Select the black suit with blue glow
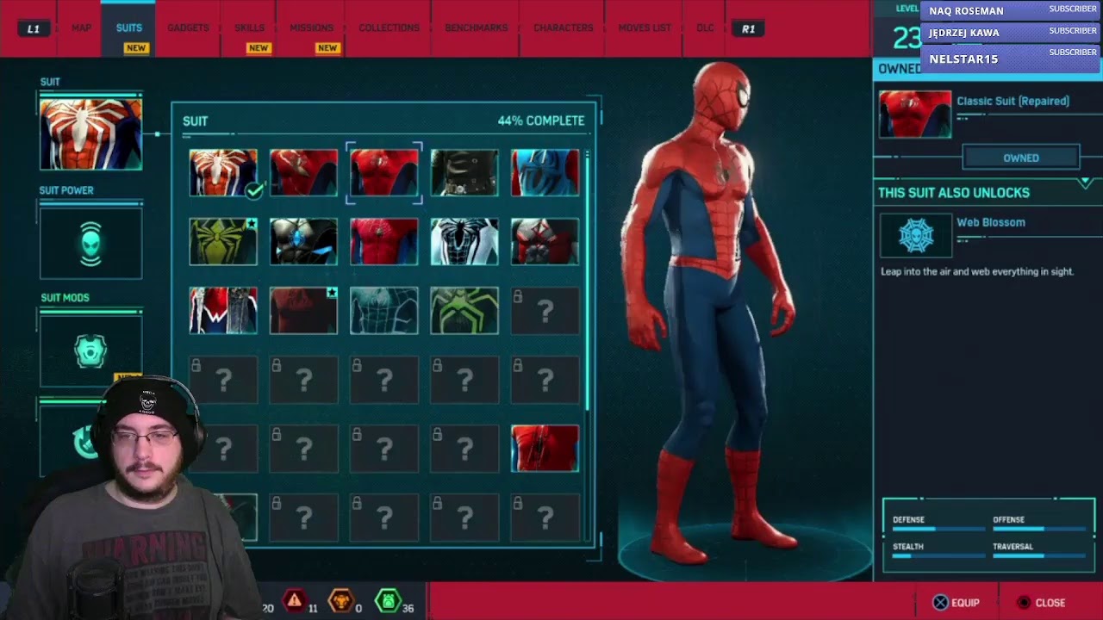Viewport: 1103px width, 620px height. (x=303, y=241)
